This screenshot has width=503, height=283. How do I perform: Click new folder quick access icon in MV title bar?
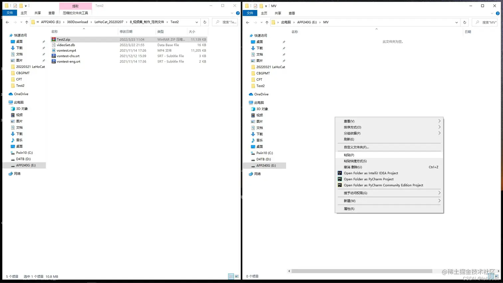(261, 6)
